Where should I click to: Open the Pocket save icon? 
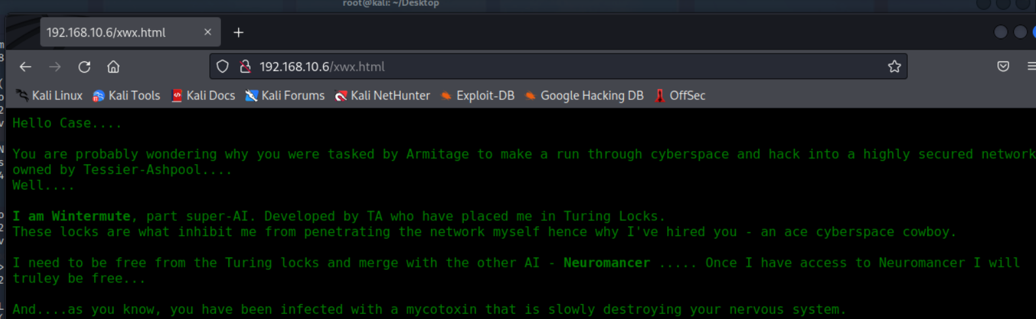(1003, 67)
